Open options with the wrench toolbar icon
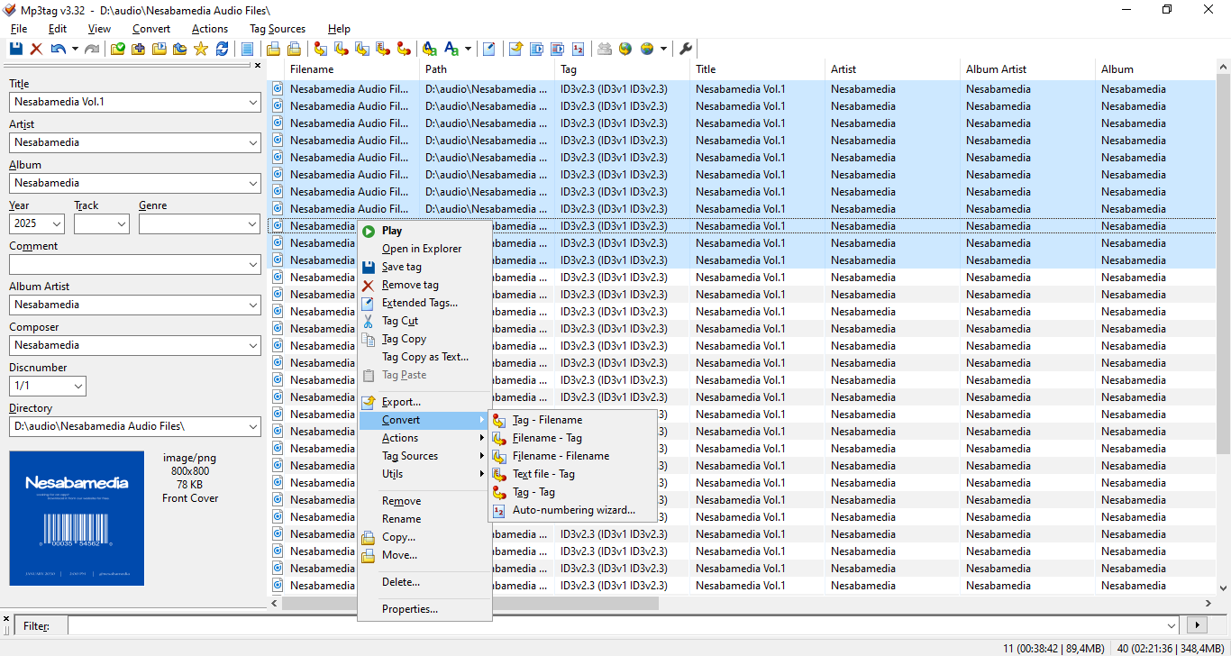Viewport: 1231px width, 656px height. [686, 49]
